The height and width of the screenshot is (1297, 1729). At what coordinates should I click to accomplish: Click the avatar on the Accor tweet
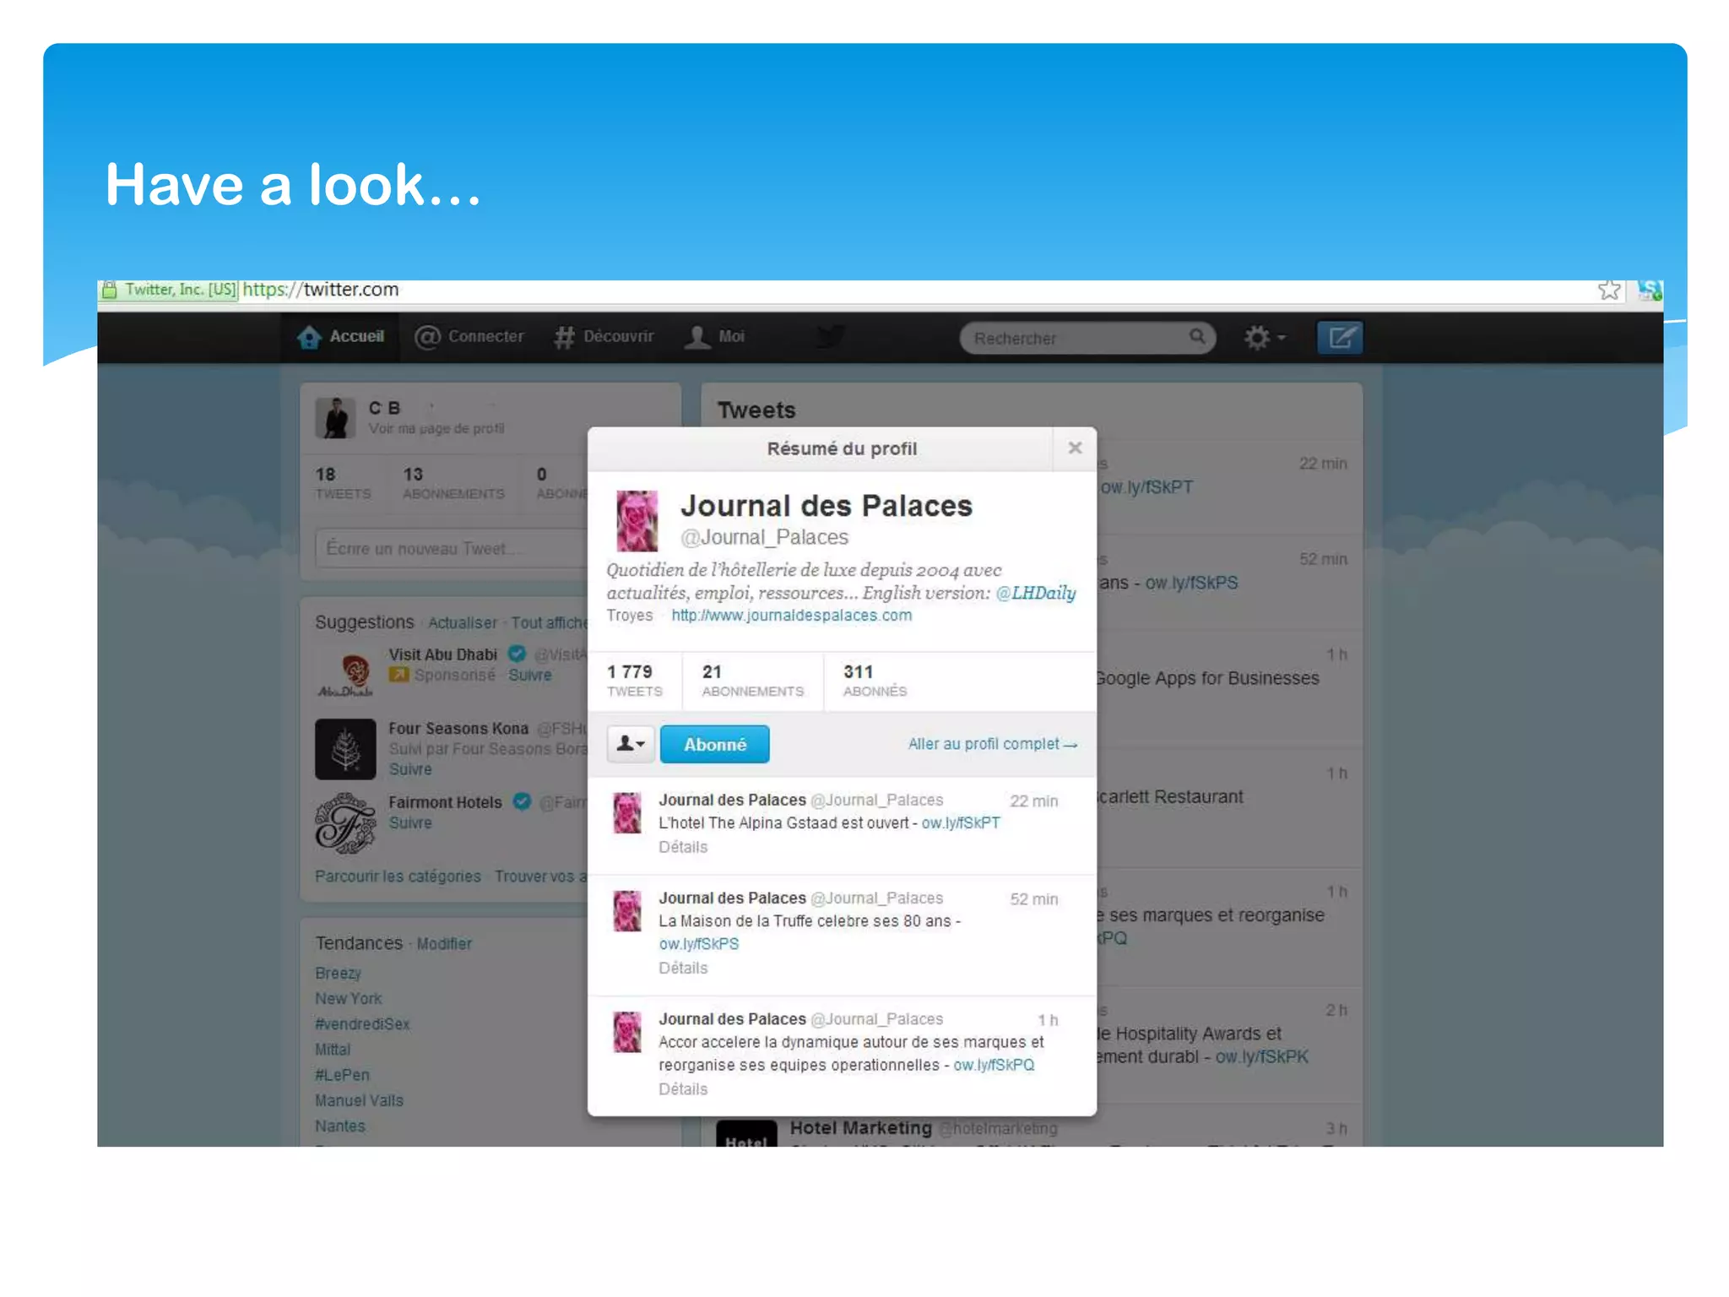[627, 1033]
